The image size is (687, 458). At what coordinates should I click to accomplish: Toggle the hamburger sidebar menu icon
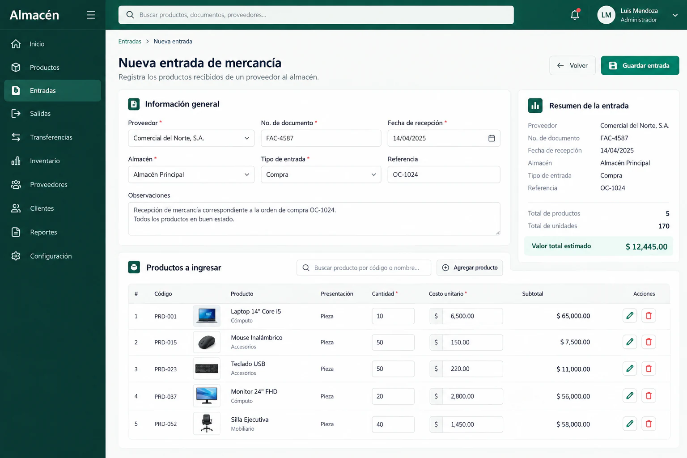[x=91, y=15]
